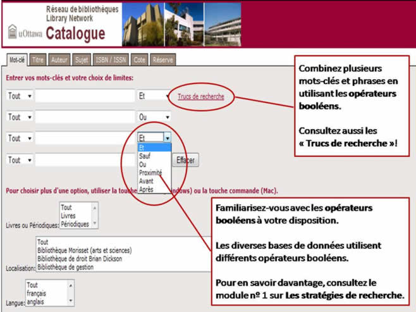Image resolution: width=416 pixels, height=312 pixels.
Task: Switch to the Auteur tab
Action: click(59, 59)
